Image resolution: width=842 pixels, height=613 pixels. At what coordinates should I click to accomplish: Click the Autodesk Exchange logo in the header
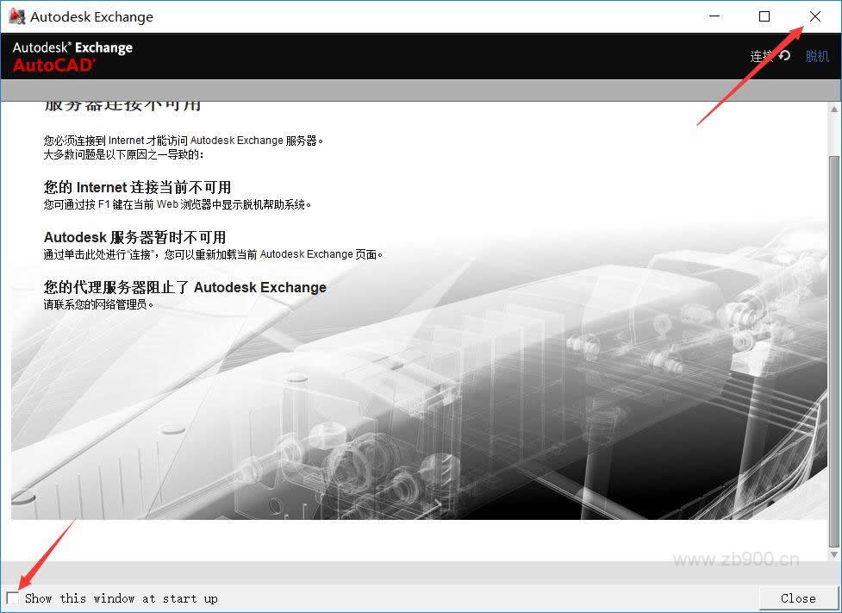click(73, 47)
